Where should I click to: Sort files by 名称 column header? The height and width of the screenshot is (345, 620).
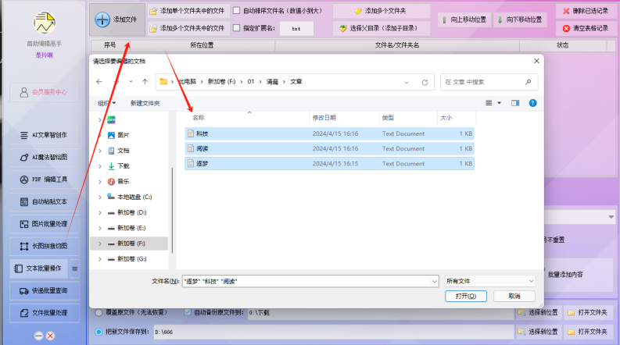coord(199,118)
